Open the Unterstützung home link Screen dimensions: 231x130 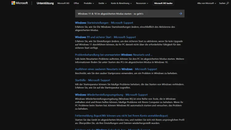tap(45, 3)
